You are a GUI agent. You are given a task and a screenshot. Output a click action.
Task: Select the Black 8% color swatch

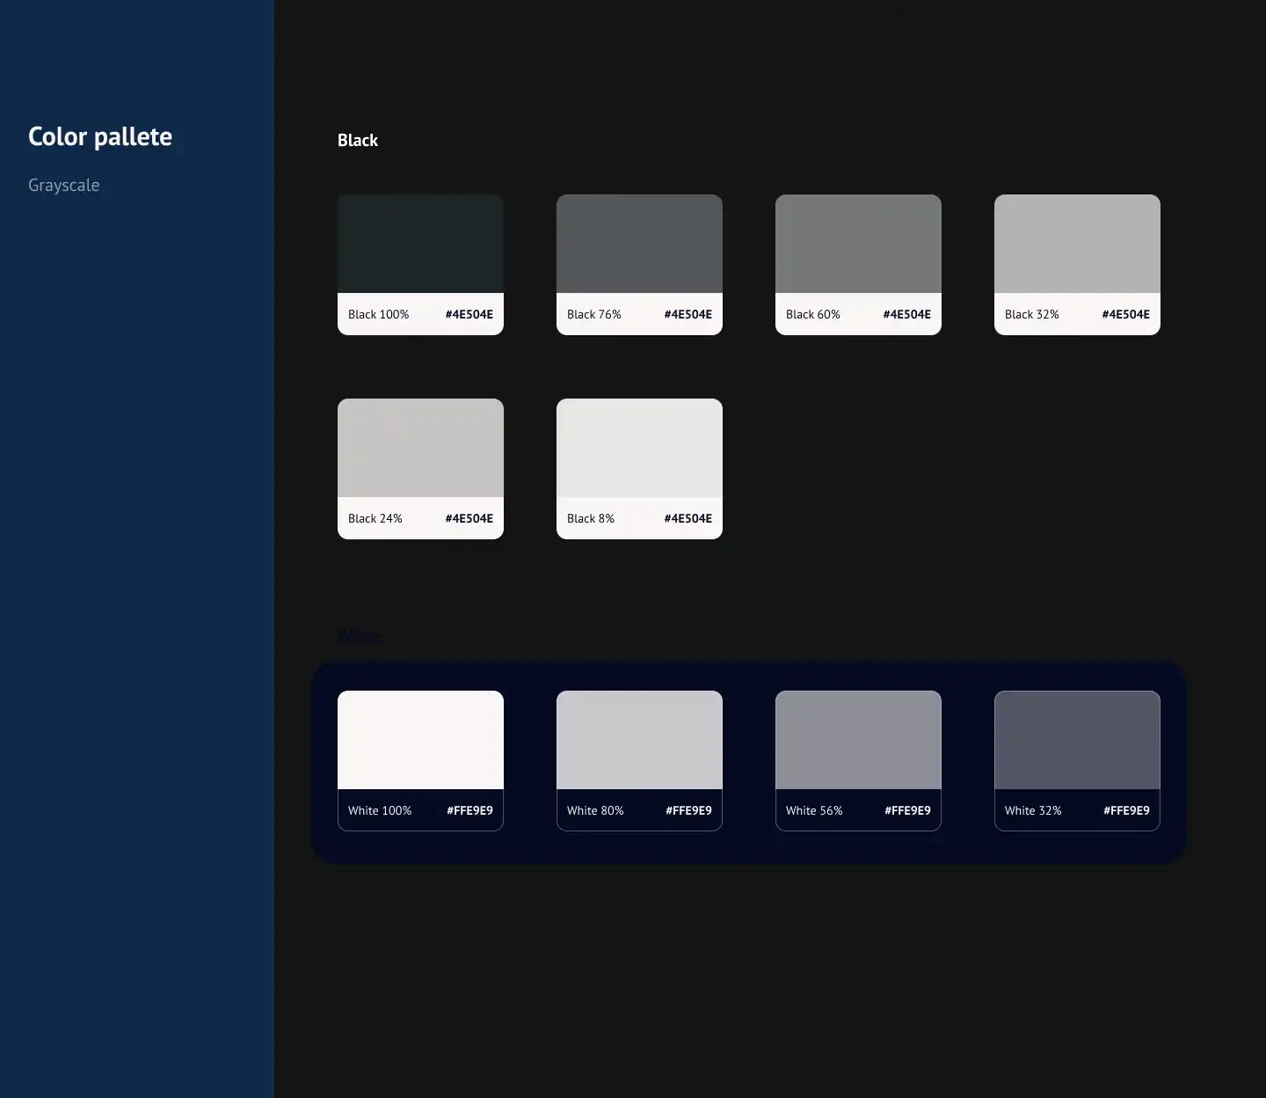coord(639,469)
